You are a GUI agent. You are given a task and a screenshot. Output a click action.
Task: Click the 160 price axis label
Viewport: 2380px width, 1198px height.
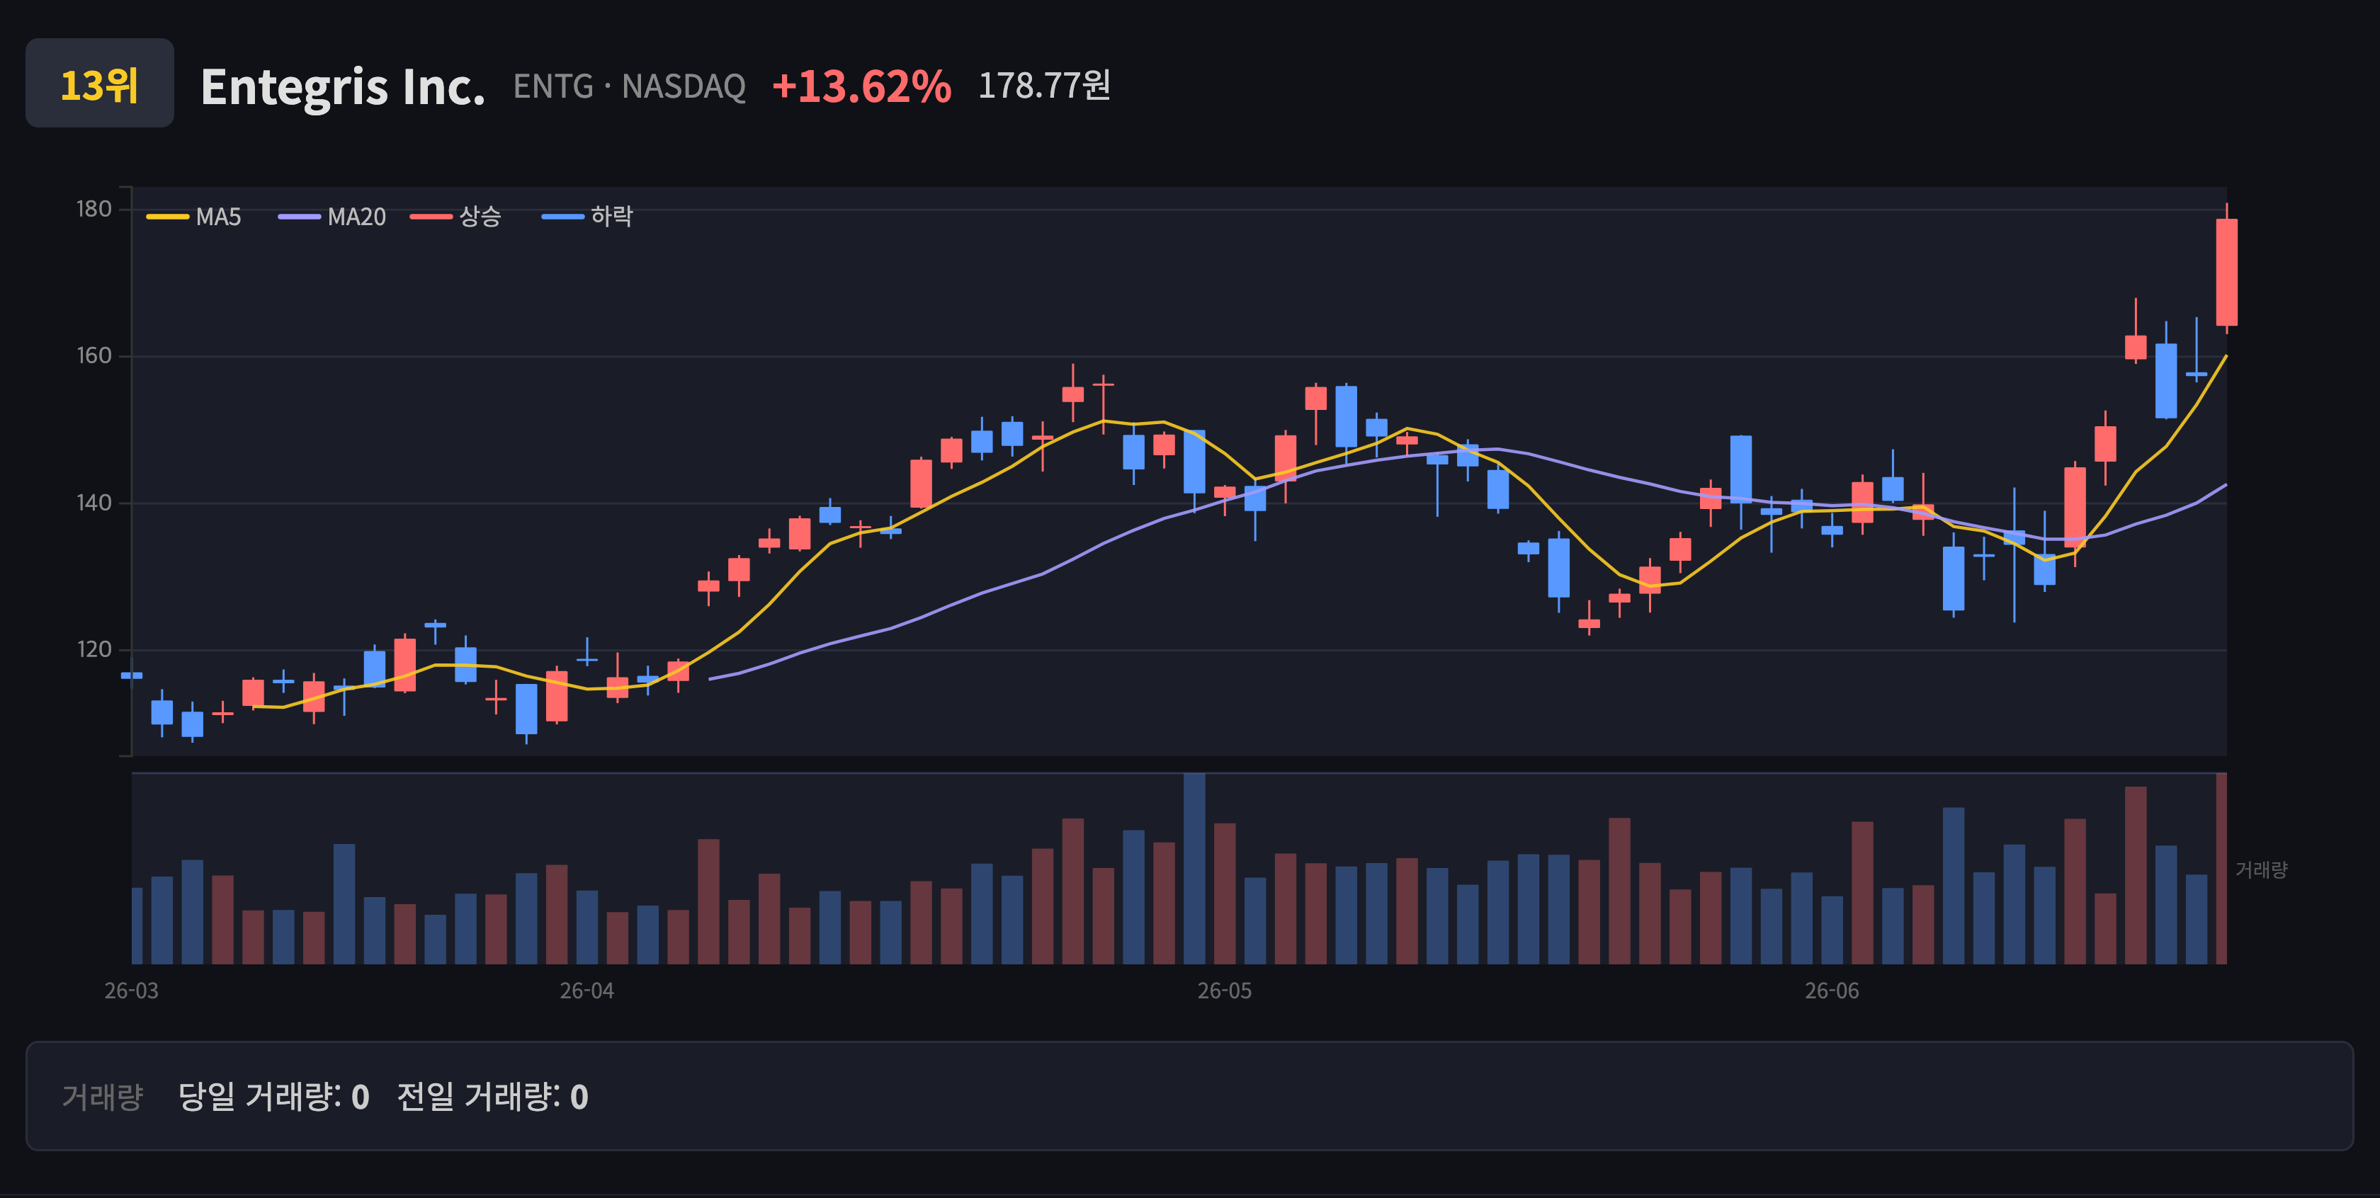tap(93, 355)
